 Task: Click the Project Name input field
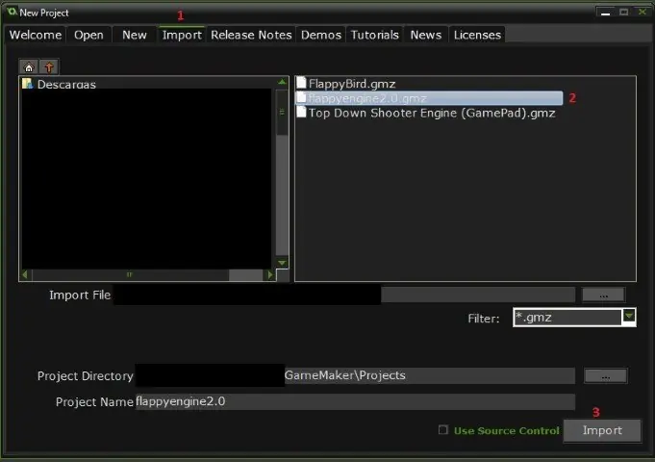(355, 401)
